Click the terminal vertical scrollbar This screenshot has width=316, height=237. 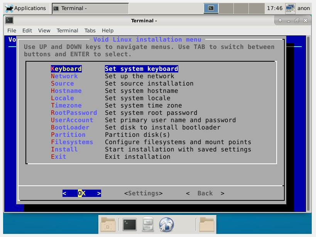point(308,124)
